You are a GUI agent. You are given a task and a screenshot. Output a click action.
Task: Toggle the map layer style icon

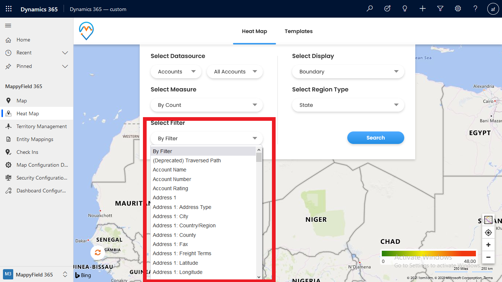pyautogui.click(x=488, y=220)
